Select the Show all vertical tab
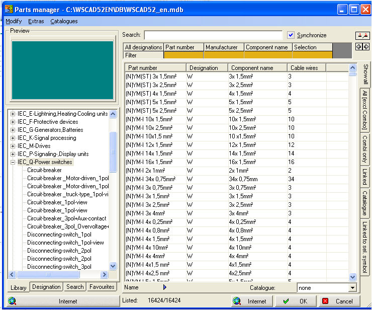The image size is (372, 310). (365, 74)
